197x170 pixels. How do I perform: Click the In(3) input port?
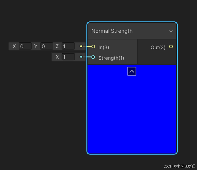[x=93, y=46]
